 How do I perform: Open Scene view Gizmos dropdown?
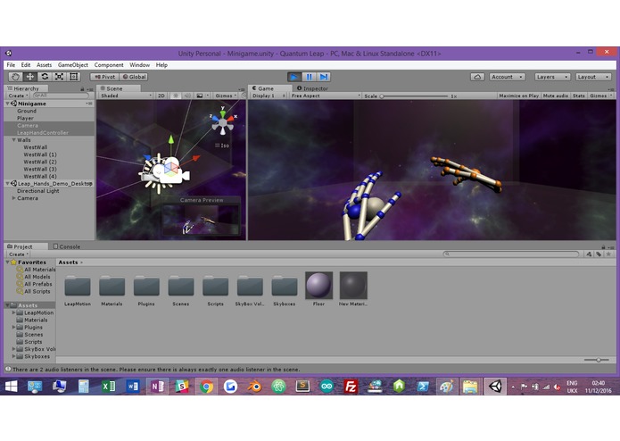point(226,96)
